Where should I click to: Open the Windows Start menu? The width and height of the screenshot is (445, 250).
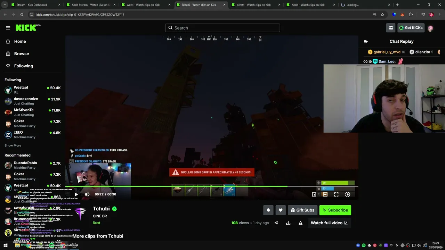tap(5, 245)
